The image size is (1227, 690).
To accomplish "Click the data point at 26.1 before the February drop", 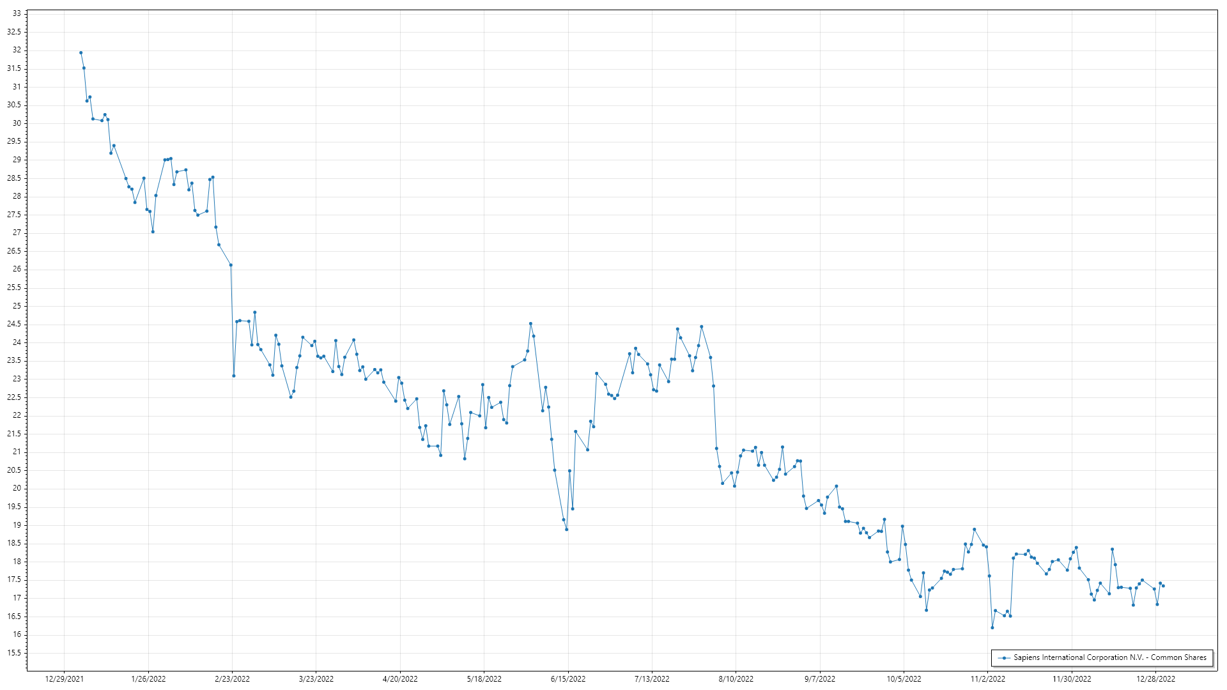I will pyautogui.click(x=231, y=265).
